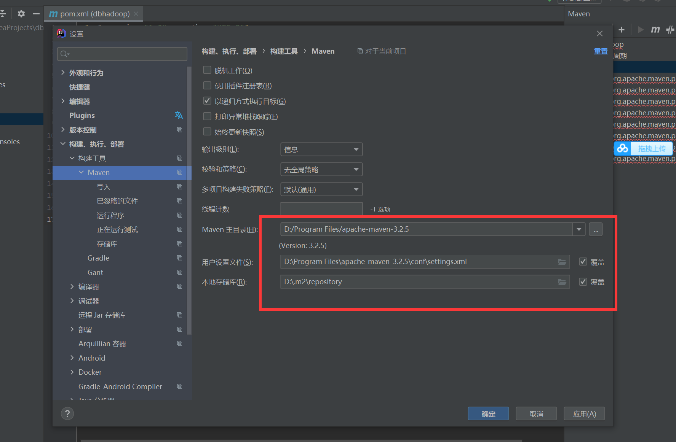
Task: Click the run arrow icon in the Maven panel
Action: (641, 30)
